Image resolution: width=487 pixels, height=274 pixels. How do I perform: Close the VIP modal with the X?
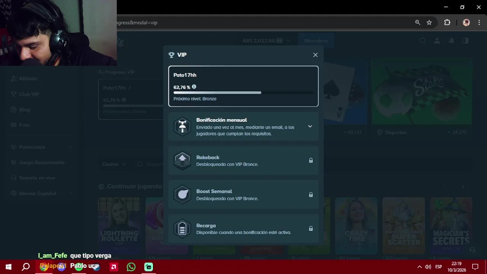click(x=315, y=55)
